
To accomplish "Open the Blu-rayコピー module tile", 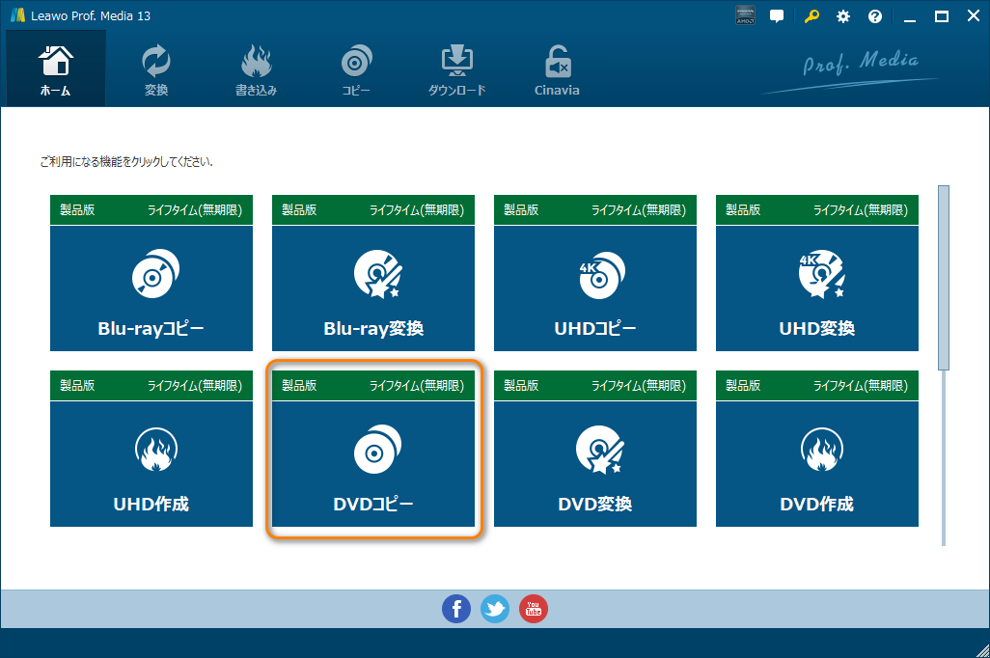I will coord(151,288).
